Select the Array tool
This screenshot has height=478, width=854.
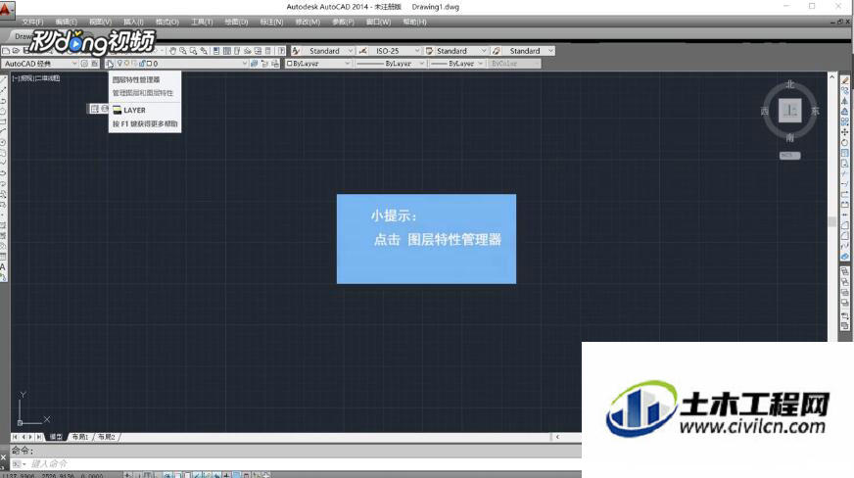pos(845,121)
